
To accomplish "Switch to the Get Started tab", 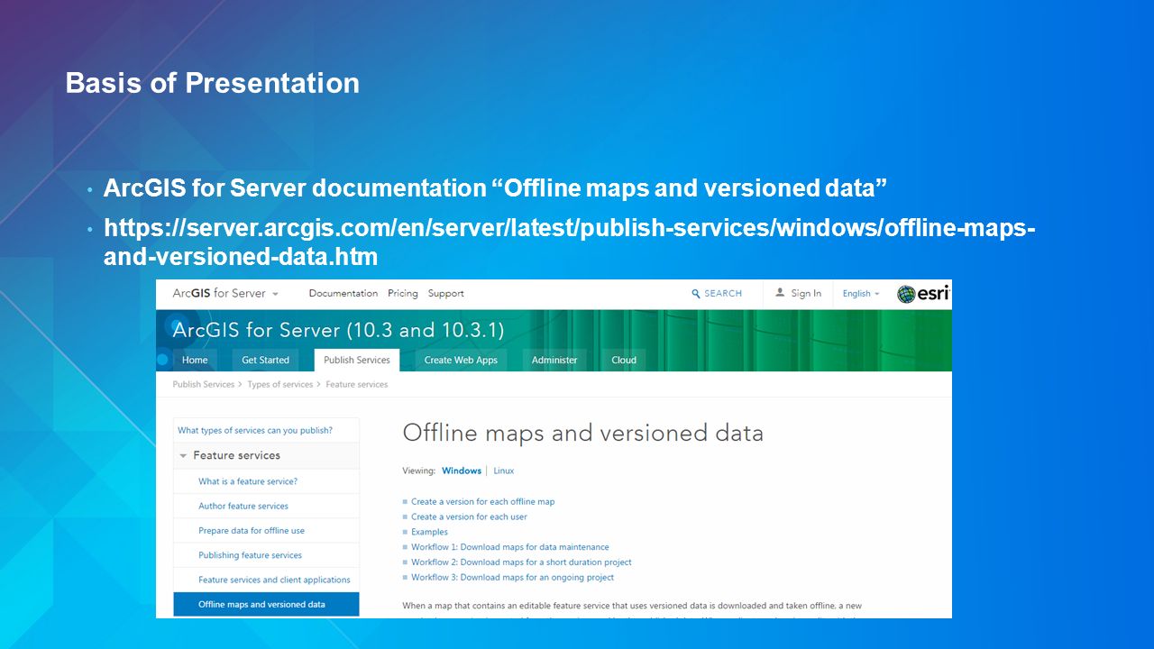I will click(266, 360).
